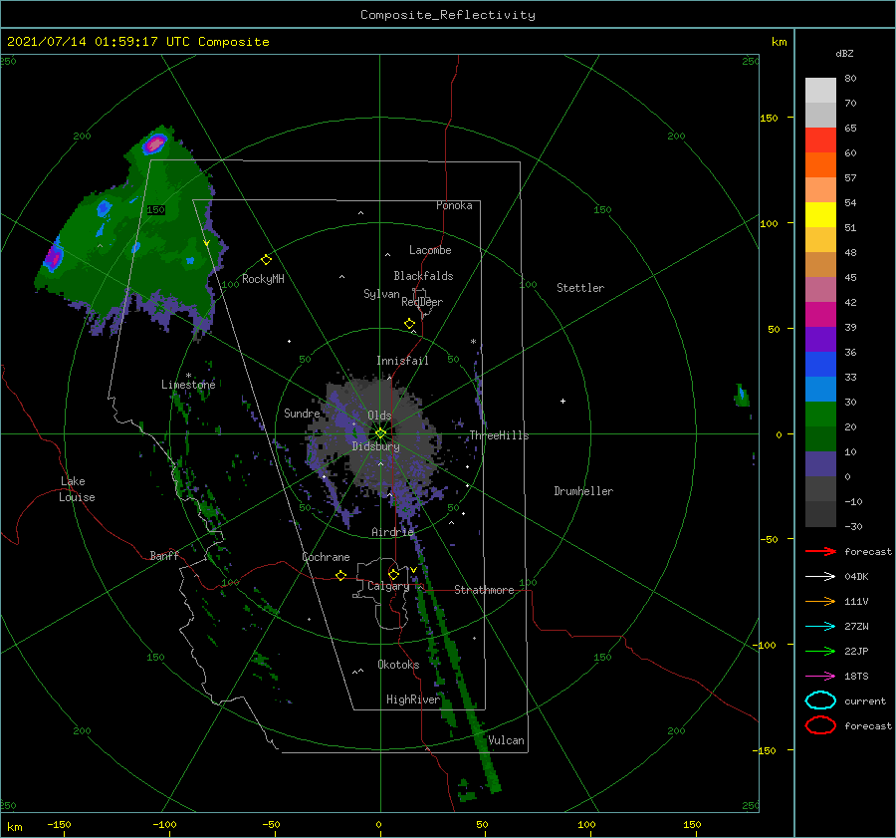Image resolution: width=896 pixels, height=838 pixels.
Task: Select the purple 36-39 dBZ swatch
Action: [820, 339]
